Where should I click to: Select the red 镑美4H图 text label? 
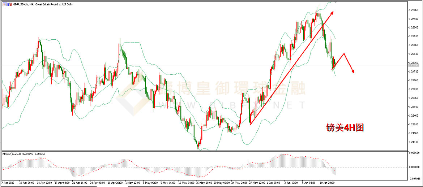[343, 127]
